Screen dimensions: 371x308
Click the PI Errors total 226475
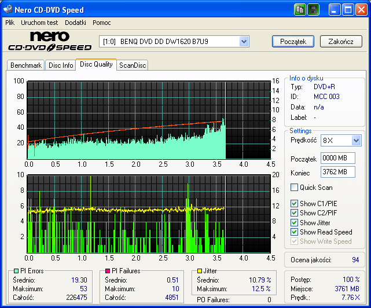coord(76,297)
